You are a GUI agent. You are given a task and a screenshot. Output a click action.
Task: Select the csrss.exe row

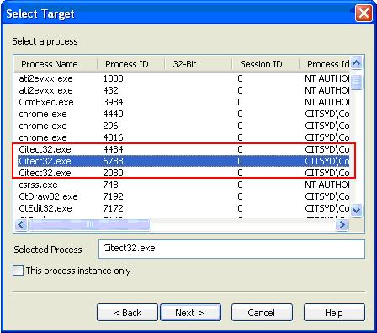tap(183, 185)
